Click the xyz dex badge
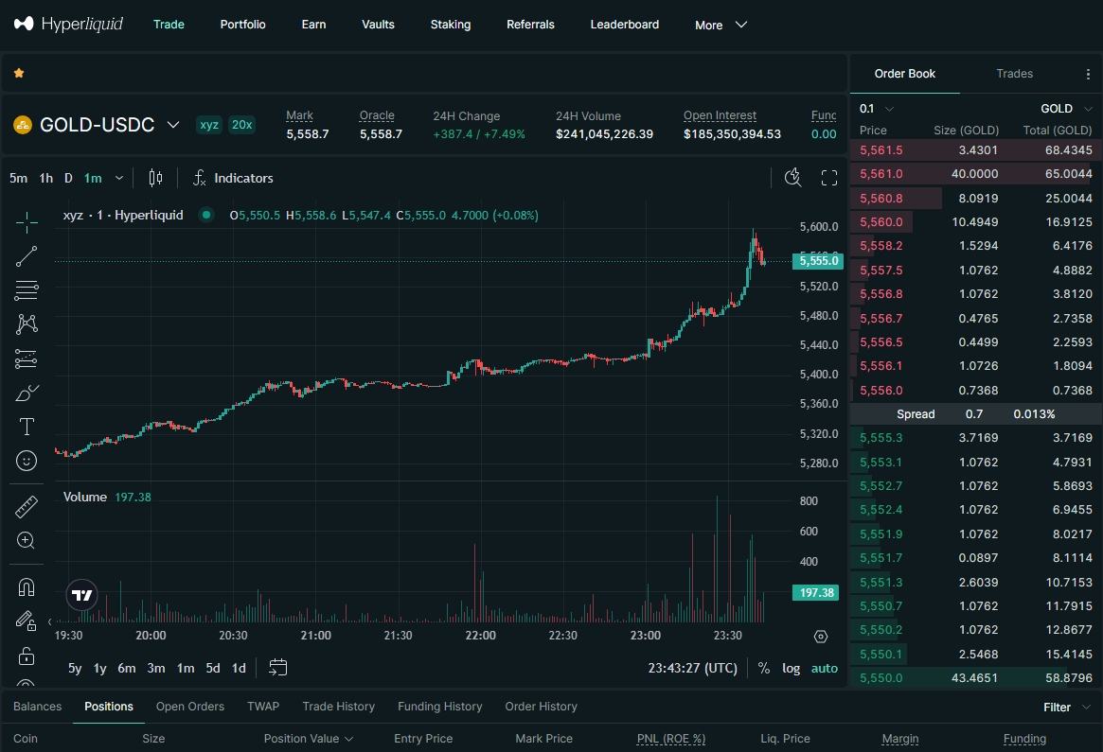 [209, 125]
